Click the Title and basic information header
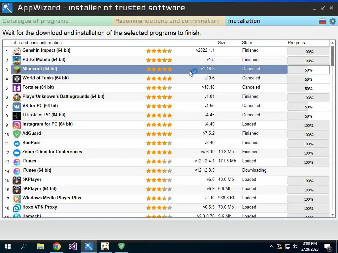 click(x=114, y=43)
